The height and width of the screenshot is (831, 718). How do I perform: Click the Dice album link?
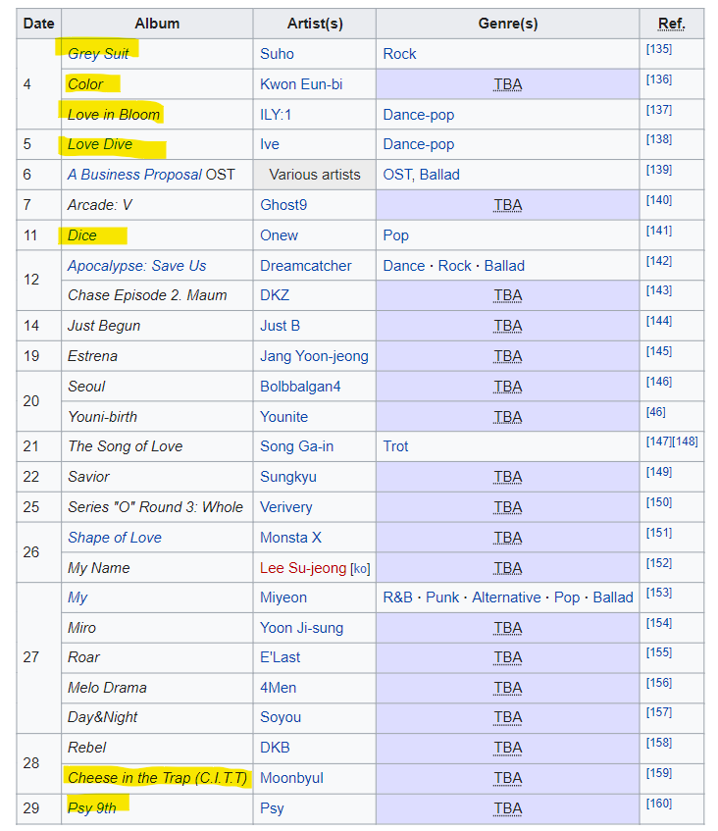(x=82, y=235)
